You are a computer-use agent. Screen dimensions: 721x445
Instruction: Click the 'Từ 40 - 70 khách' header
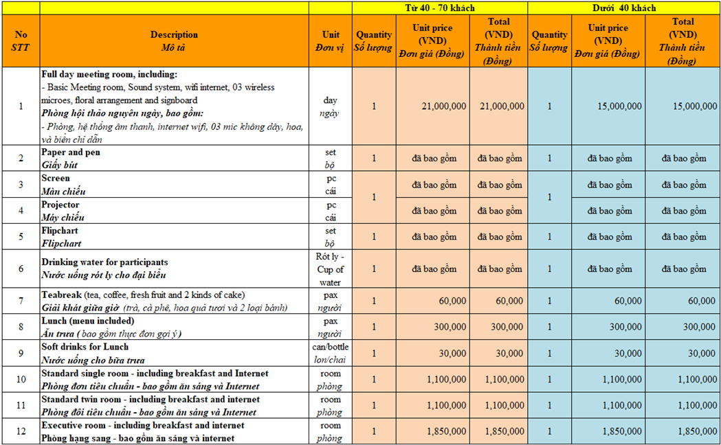click(440, 8)
